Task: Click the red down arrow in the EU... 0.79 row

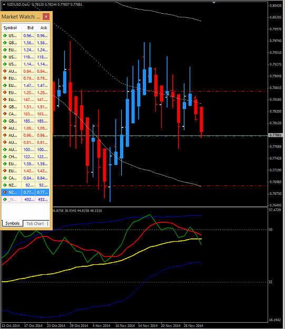Action: [x=5, y=78]
